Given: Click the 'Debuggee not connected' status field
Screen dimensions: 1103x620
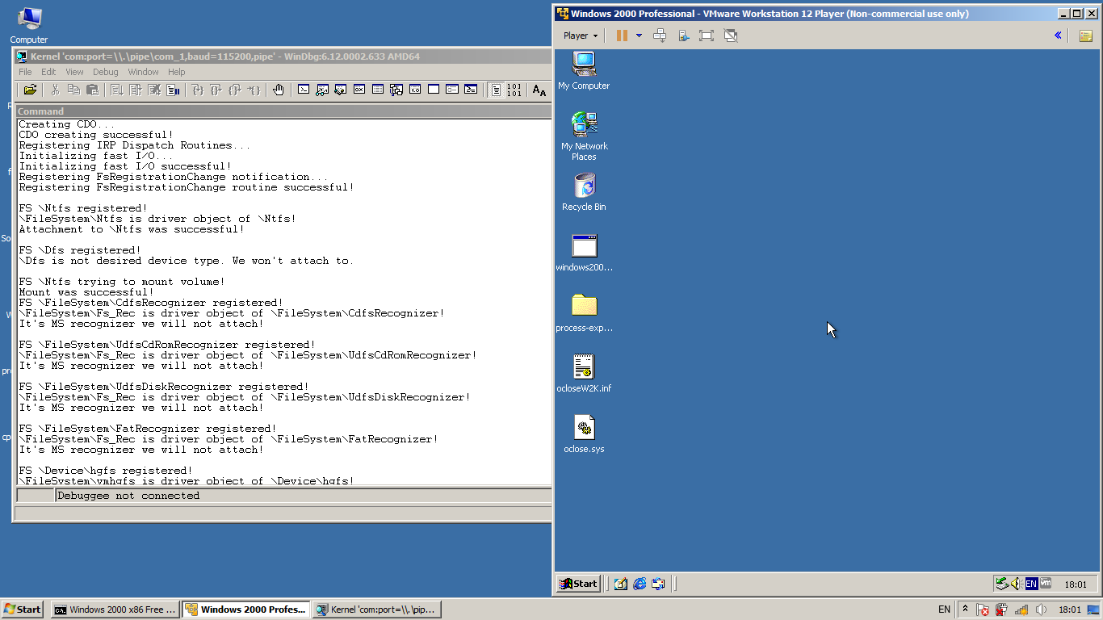Looking at the screenshot, I should (304, 496).
